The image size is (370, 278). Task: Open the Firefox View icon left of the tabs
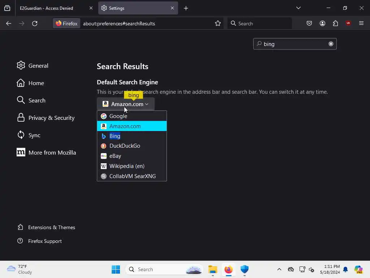point(7,8)
